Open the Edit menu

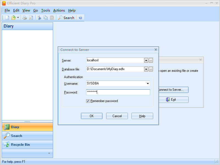point(16,10)
